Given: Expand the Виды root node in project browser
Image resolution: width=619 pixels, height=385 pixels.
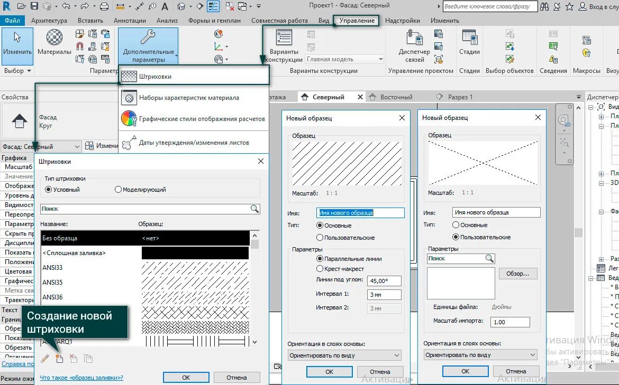Looking at the screenshot, I should tap(591, 107).
